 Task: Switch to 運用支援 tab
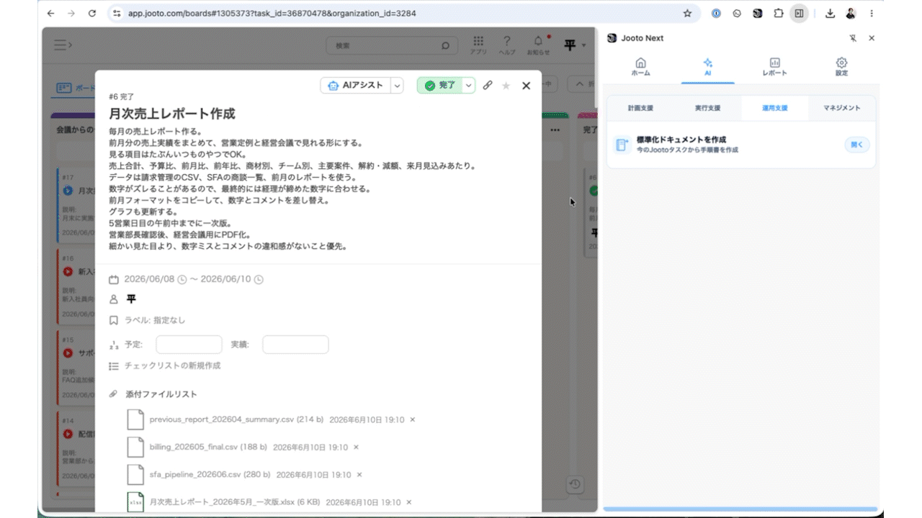(774, 108)
